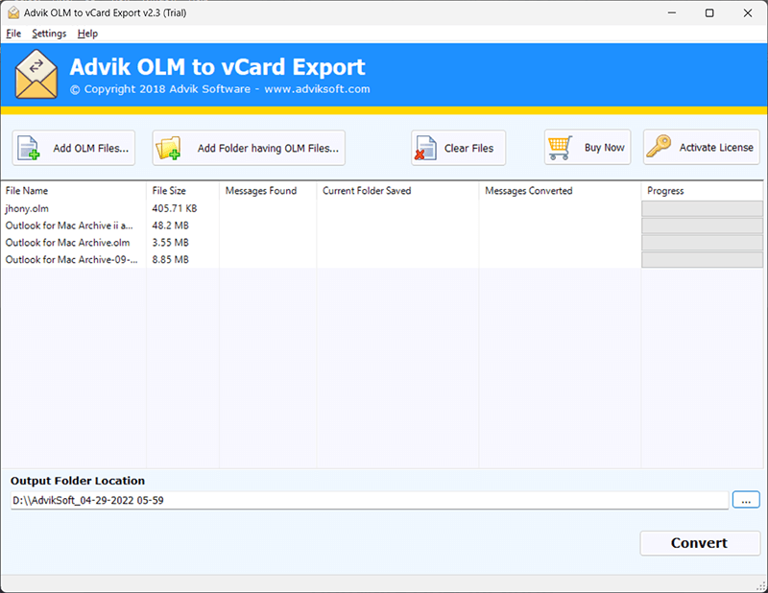Click the Messages Found column header
768x593 pixels.
[x=268, y=191]
